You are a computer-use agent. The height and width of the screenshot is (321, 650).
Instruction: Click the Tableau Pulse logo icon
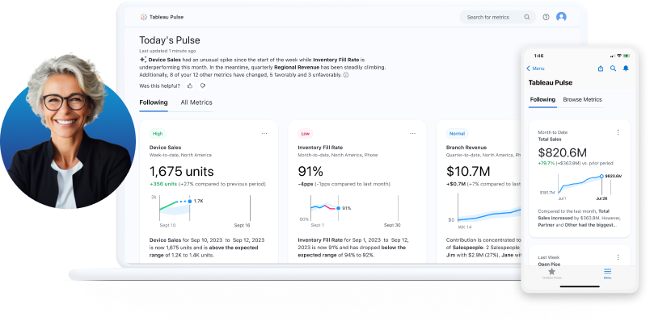pyautogui.click(x=143, y=17)
